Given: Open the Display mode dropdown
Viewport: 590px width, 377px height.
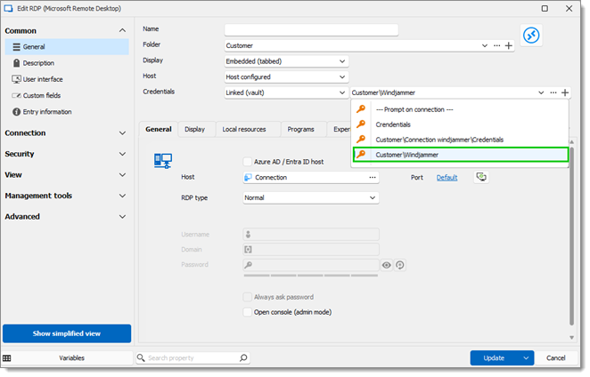Looking at the screenshot, I should [x=286, y=61].
